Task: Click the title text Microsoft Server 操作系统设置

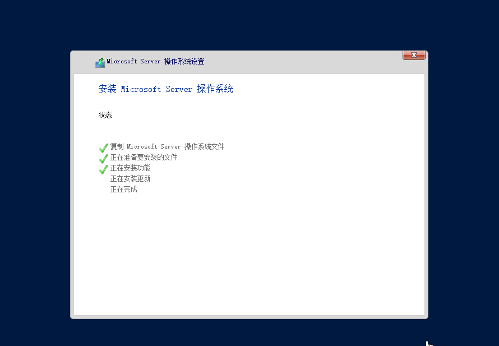Action: 155,61
